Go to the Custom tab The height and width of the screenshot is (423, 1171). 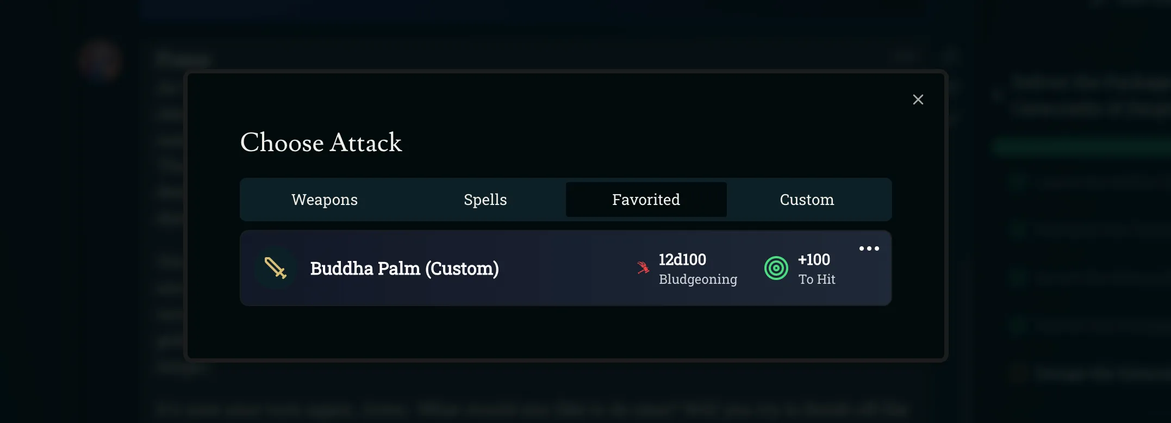[807, 200]
